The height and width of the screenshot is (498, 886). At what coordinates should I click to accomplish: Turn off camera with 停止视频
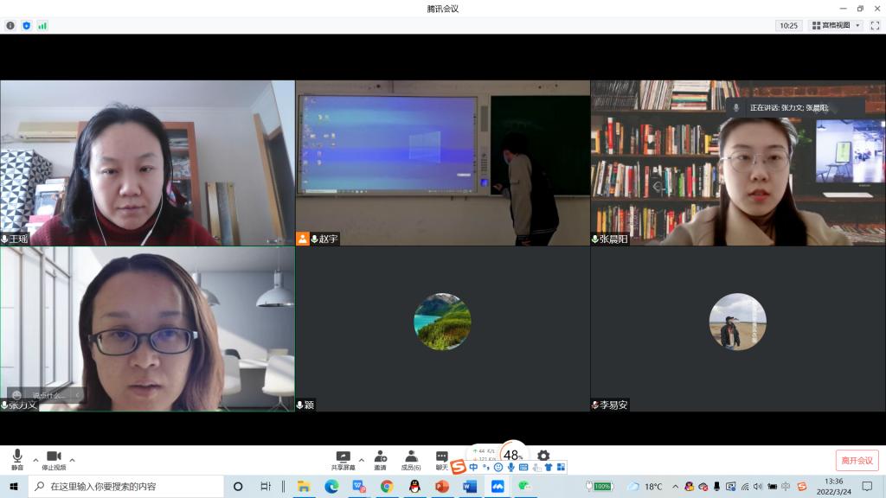[x=54, y=460]
